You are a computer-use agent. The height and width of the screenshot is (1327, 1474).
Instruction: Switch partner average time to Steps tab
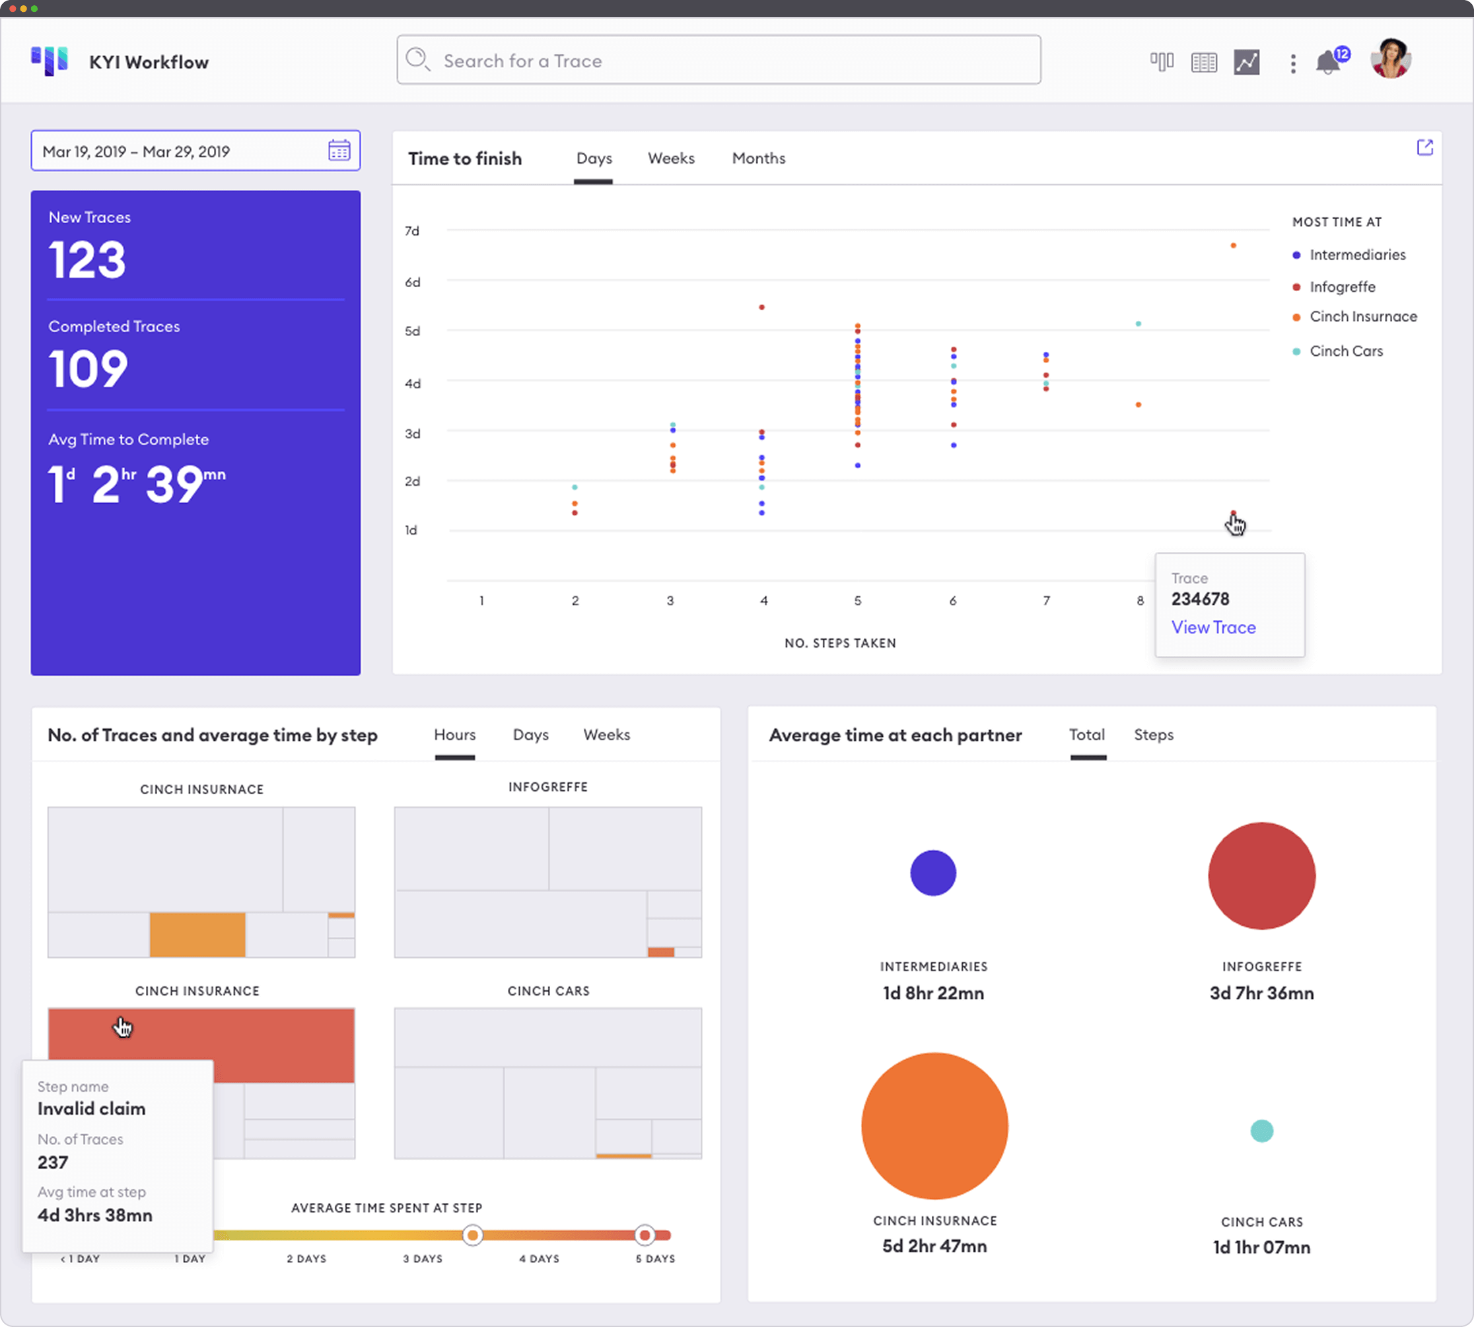click(x=1153, y=735)
